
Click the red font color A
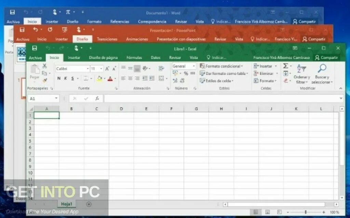coord(110,78)
